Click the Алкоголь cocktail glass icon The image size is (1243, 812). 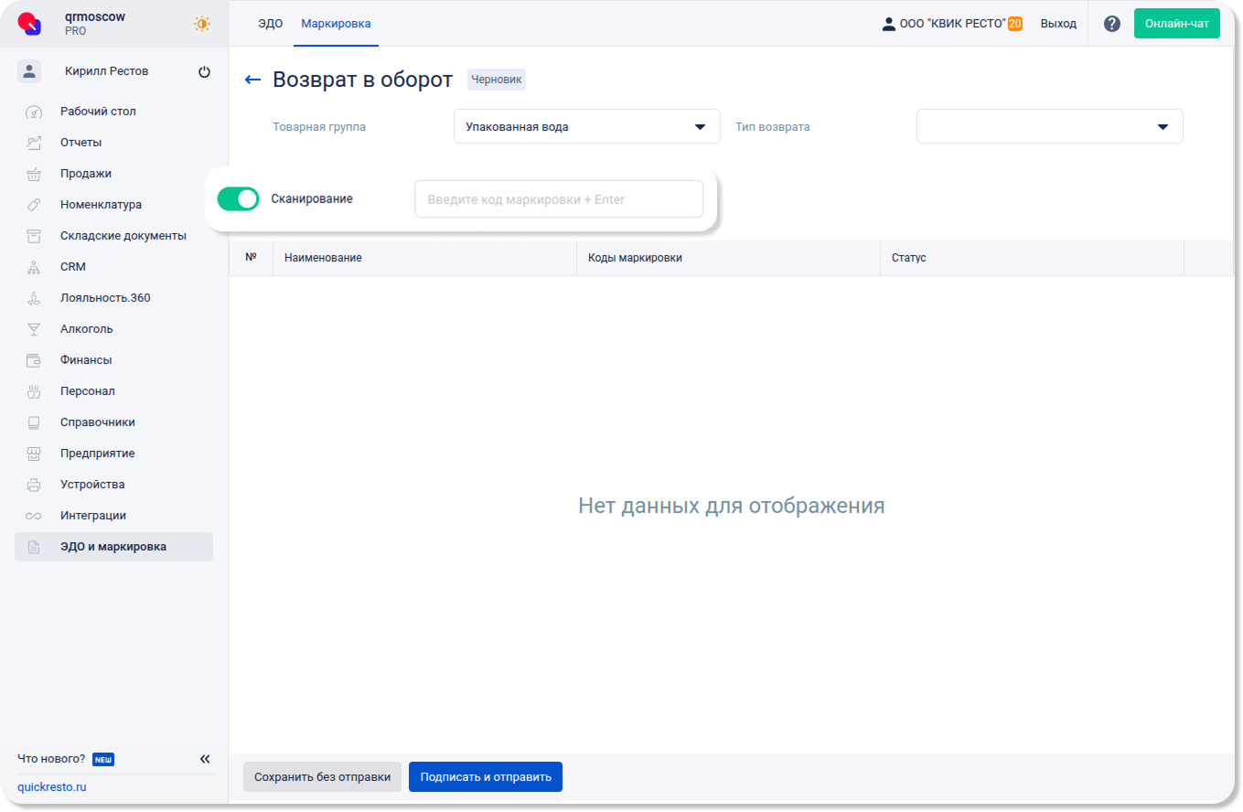(34, 329)
